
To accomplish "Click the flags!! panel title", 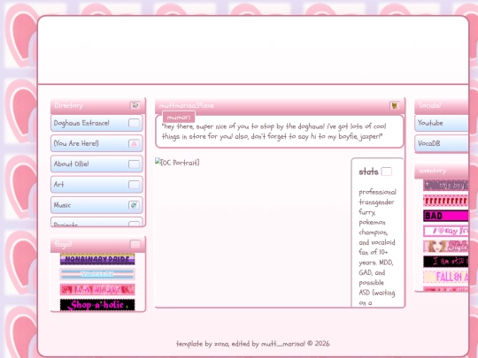I will (x=63, y=244).
